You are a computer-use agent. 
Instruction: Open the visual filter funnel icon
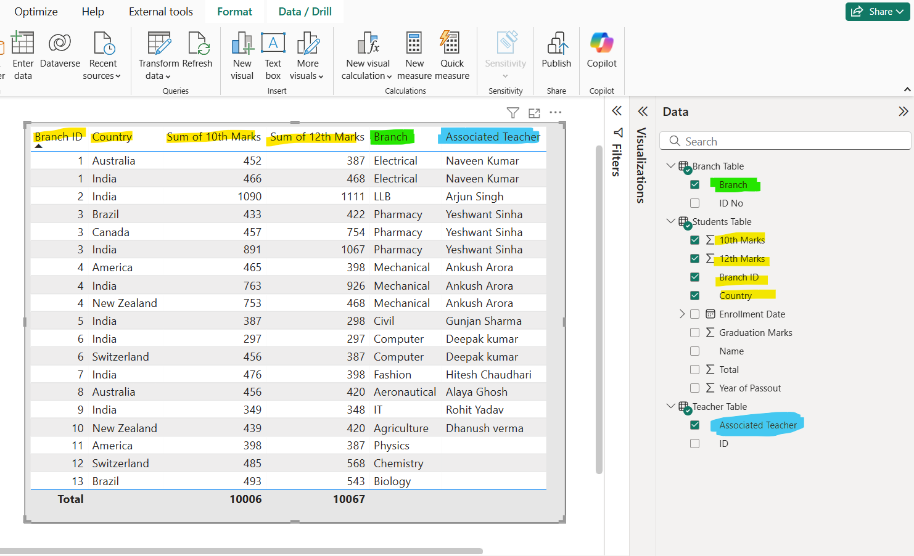pos(513,113)
